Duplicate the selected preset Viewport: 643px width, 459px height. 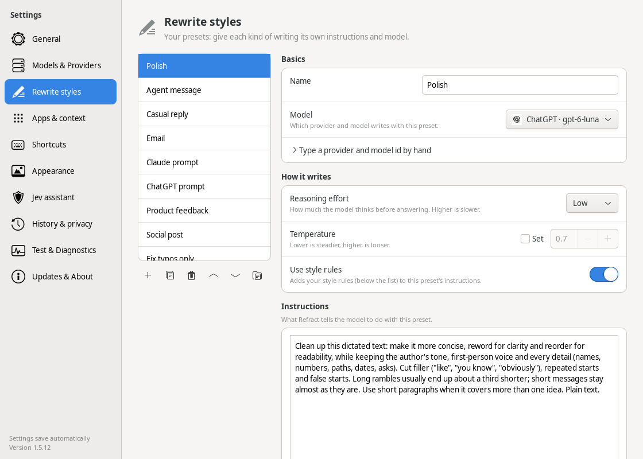(x=170, y=275)
